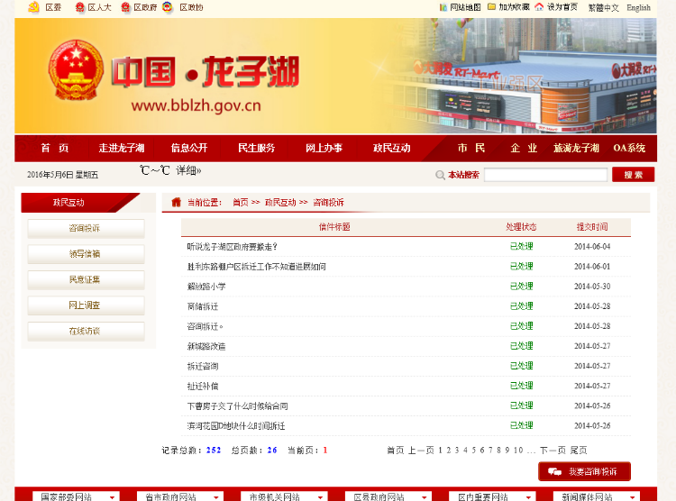Screen dimensions: 676x501
Task: Open 企业 navigation item
Action: click(524, 149)
